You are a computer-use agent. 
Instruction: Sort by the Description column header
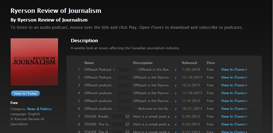pyautogui.click(x=143, y=63)
